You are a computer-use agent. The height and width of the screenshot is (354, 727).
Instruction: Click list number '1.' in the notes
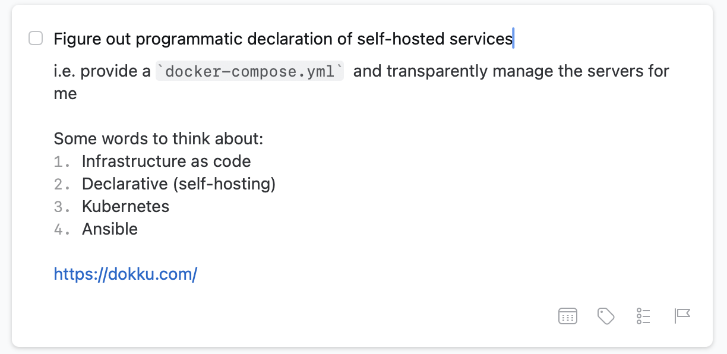tap(62, 162)
